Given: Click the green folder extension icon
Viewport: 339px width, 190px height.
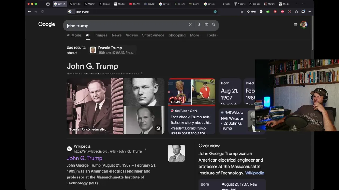Looking at the screenshot, I should [x=268, y=12].
